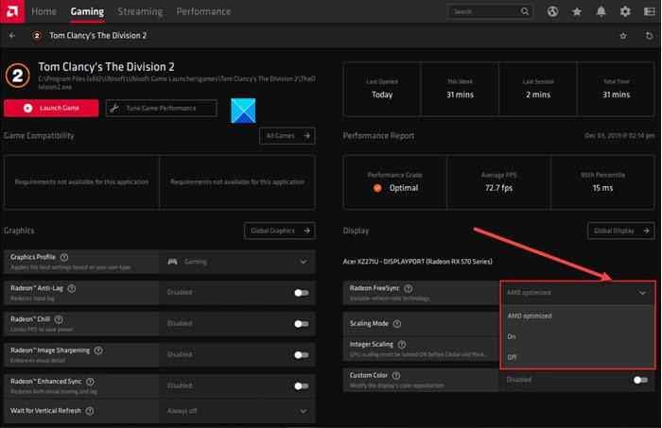Click Tune Game Performance button

[162, 109]
